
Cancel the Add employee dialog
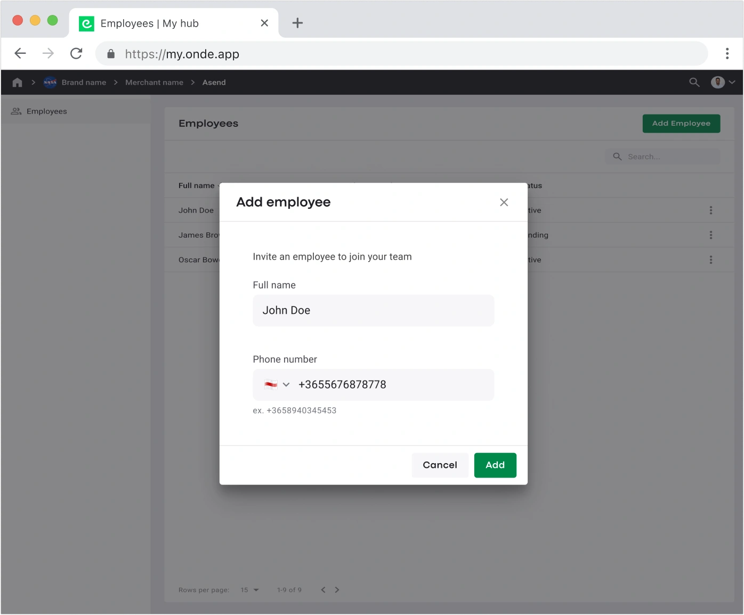[440, 465]
